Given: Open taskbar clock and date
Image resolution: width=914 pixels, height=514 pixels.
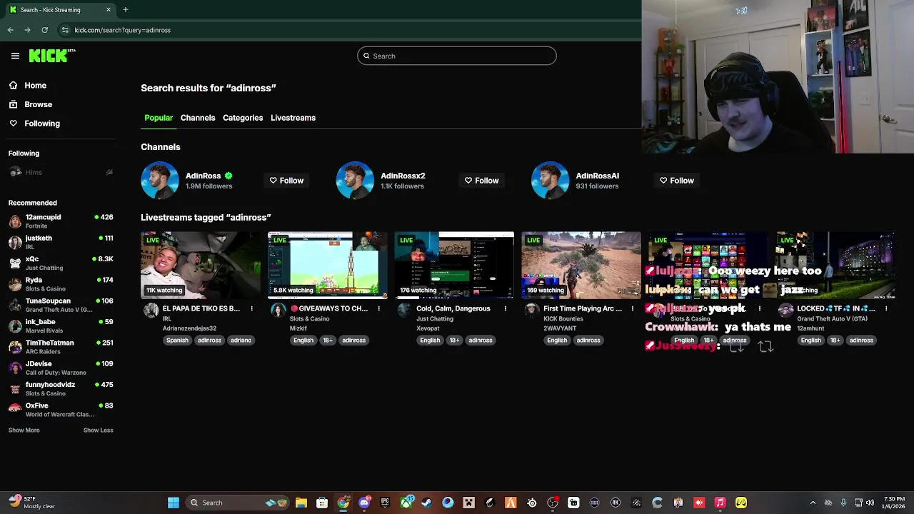Looking at the screenshot, I should coord(893,503).
